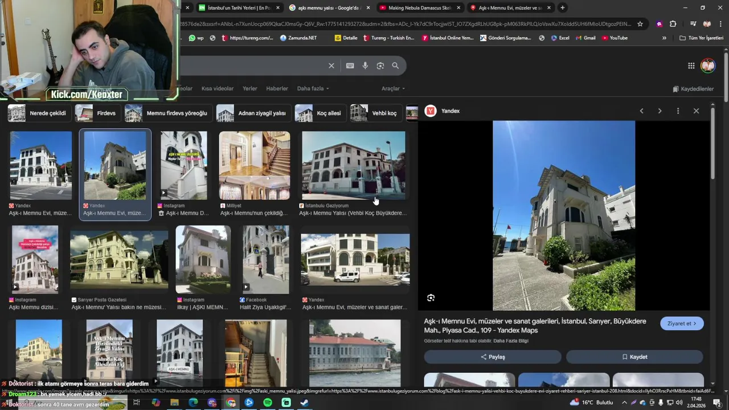Open the İstanbulu Geziyorum mansion thumbnail
Viewport: 729px width, 410px height.
click(x=354, y=166)
